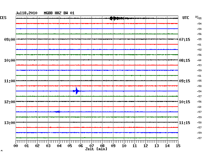The width and height of the screenshot is (203, 154).
Task: Select the 13:00 local time label
Action: tap(10, 123)
